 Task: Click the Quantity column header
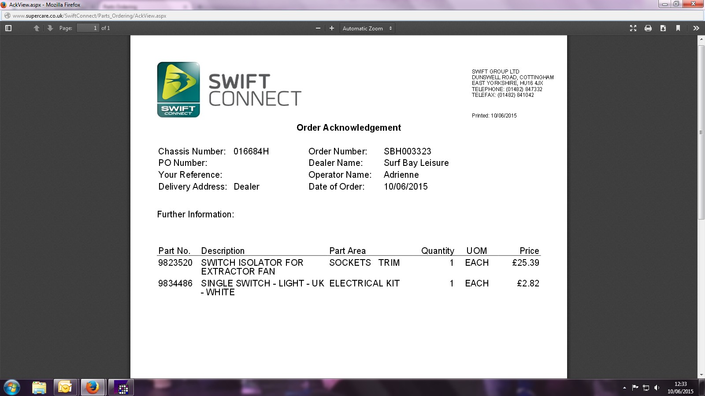438,251
